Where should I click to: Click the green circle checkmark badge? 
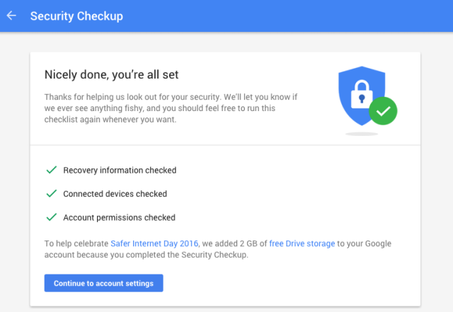pos(383,111)
